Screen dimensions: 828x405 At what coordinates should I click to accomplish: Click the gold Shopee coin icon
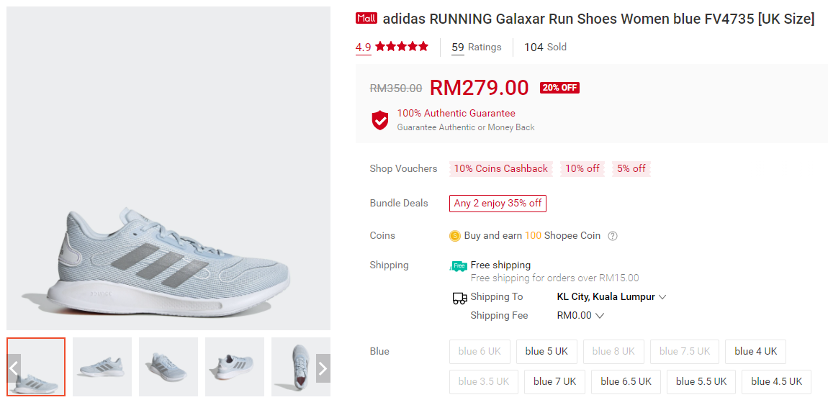(x=455, y=236)
